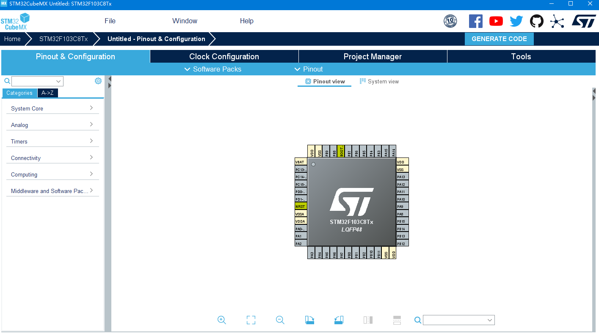Select pin PB15 on the chip
Image resolution: width=599 pixels, height=334 pixels.
click(x=402, y=221)
